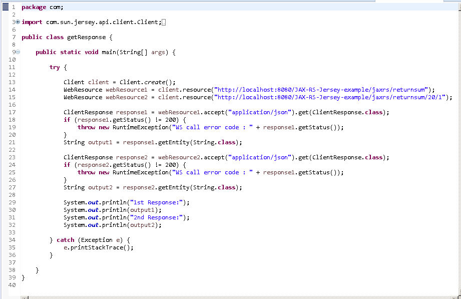
Task: Click the 'class' keyword on line 7
Action: [55, 38]
